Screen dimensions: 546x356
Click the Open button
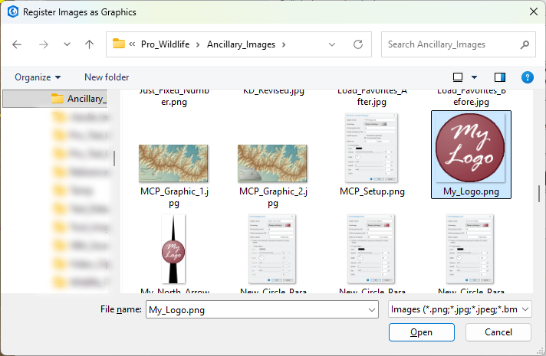(x=421, y=332)
